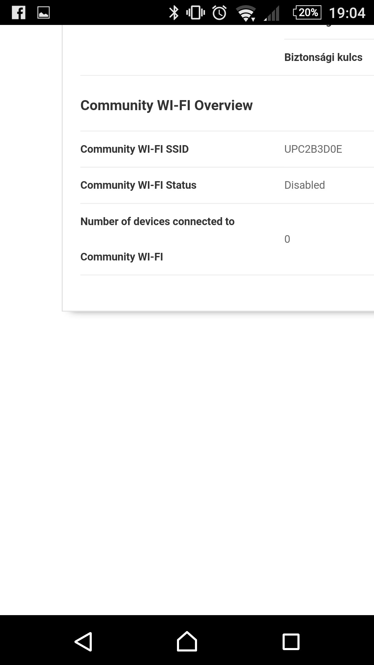Tap the vibrate mode icon
The width and height of the screenshot is (374, 665).
pyautogui.click(x=195, y=13)
